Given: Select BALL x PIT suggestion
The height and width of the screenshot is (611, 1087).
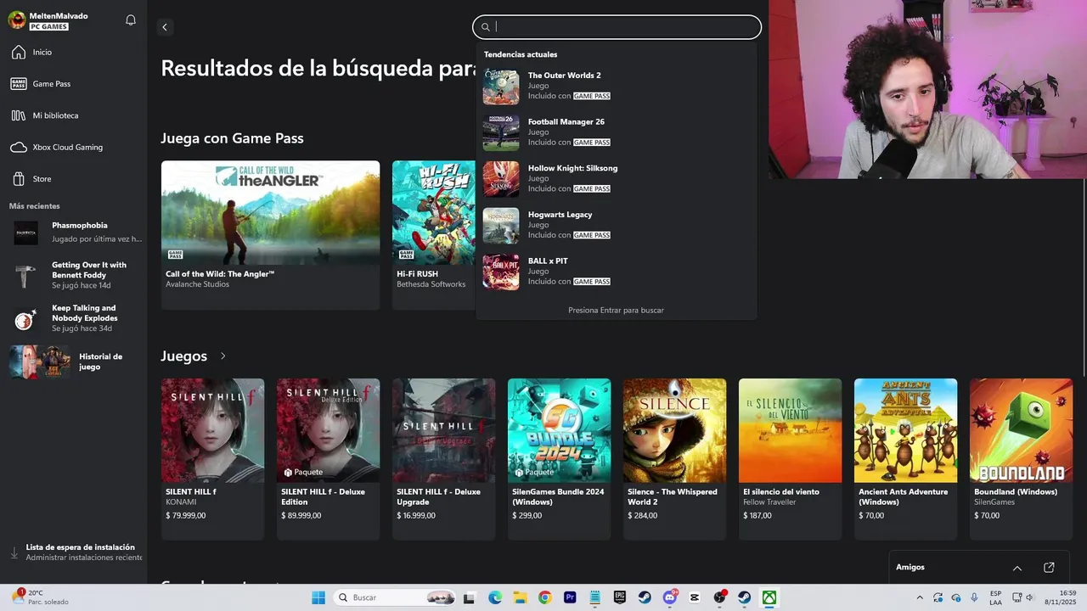Looking at the screenshot, I should point(616,272).
